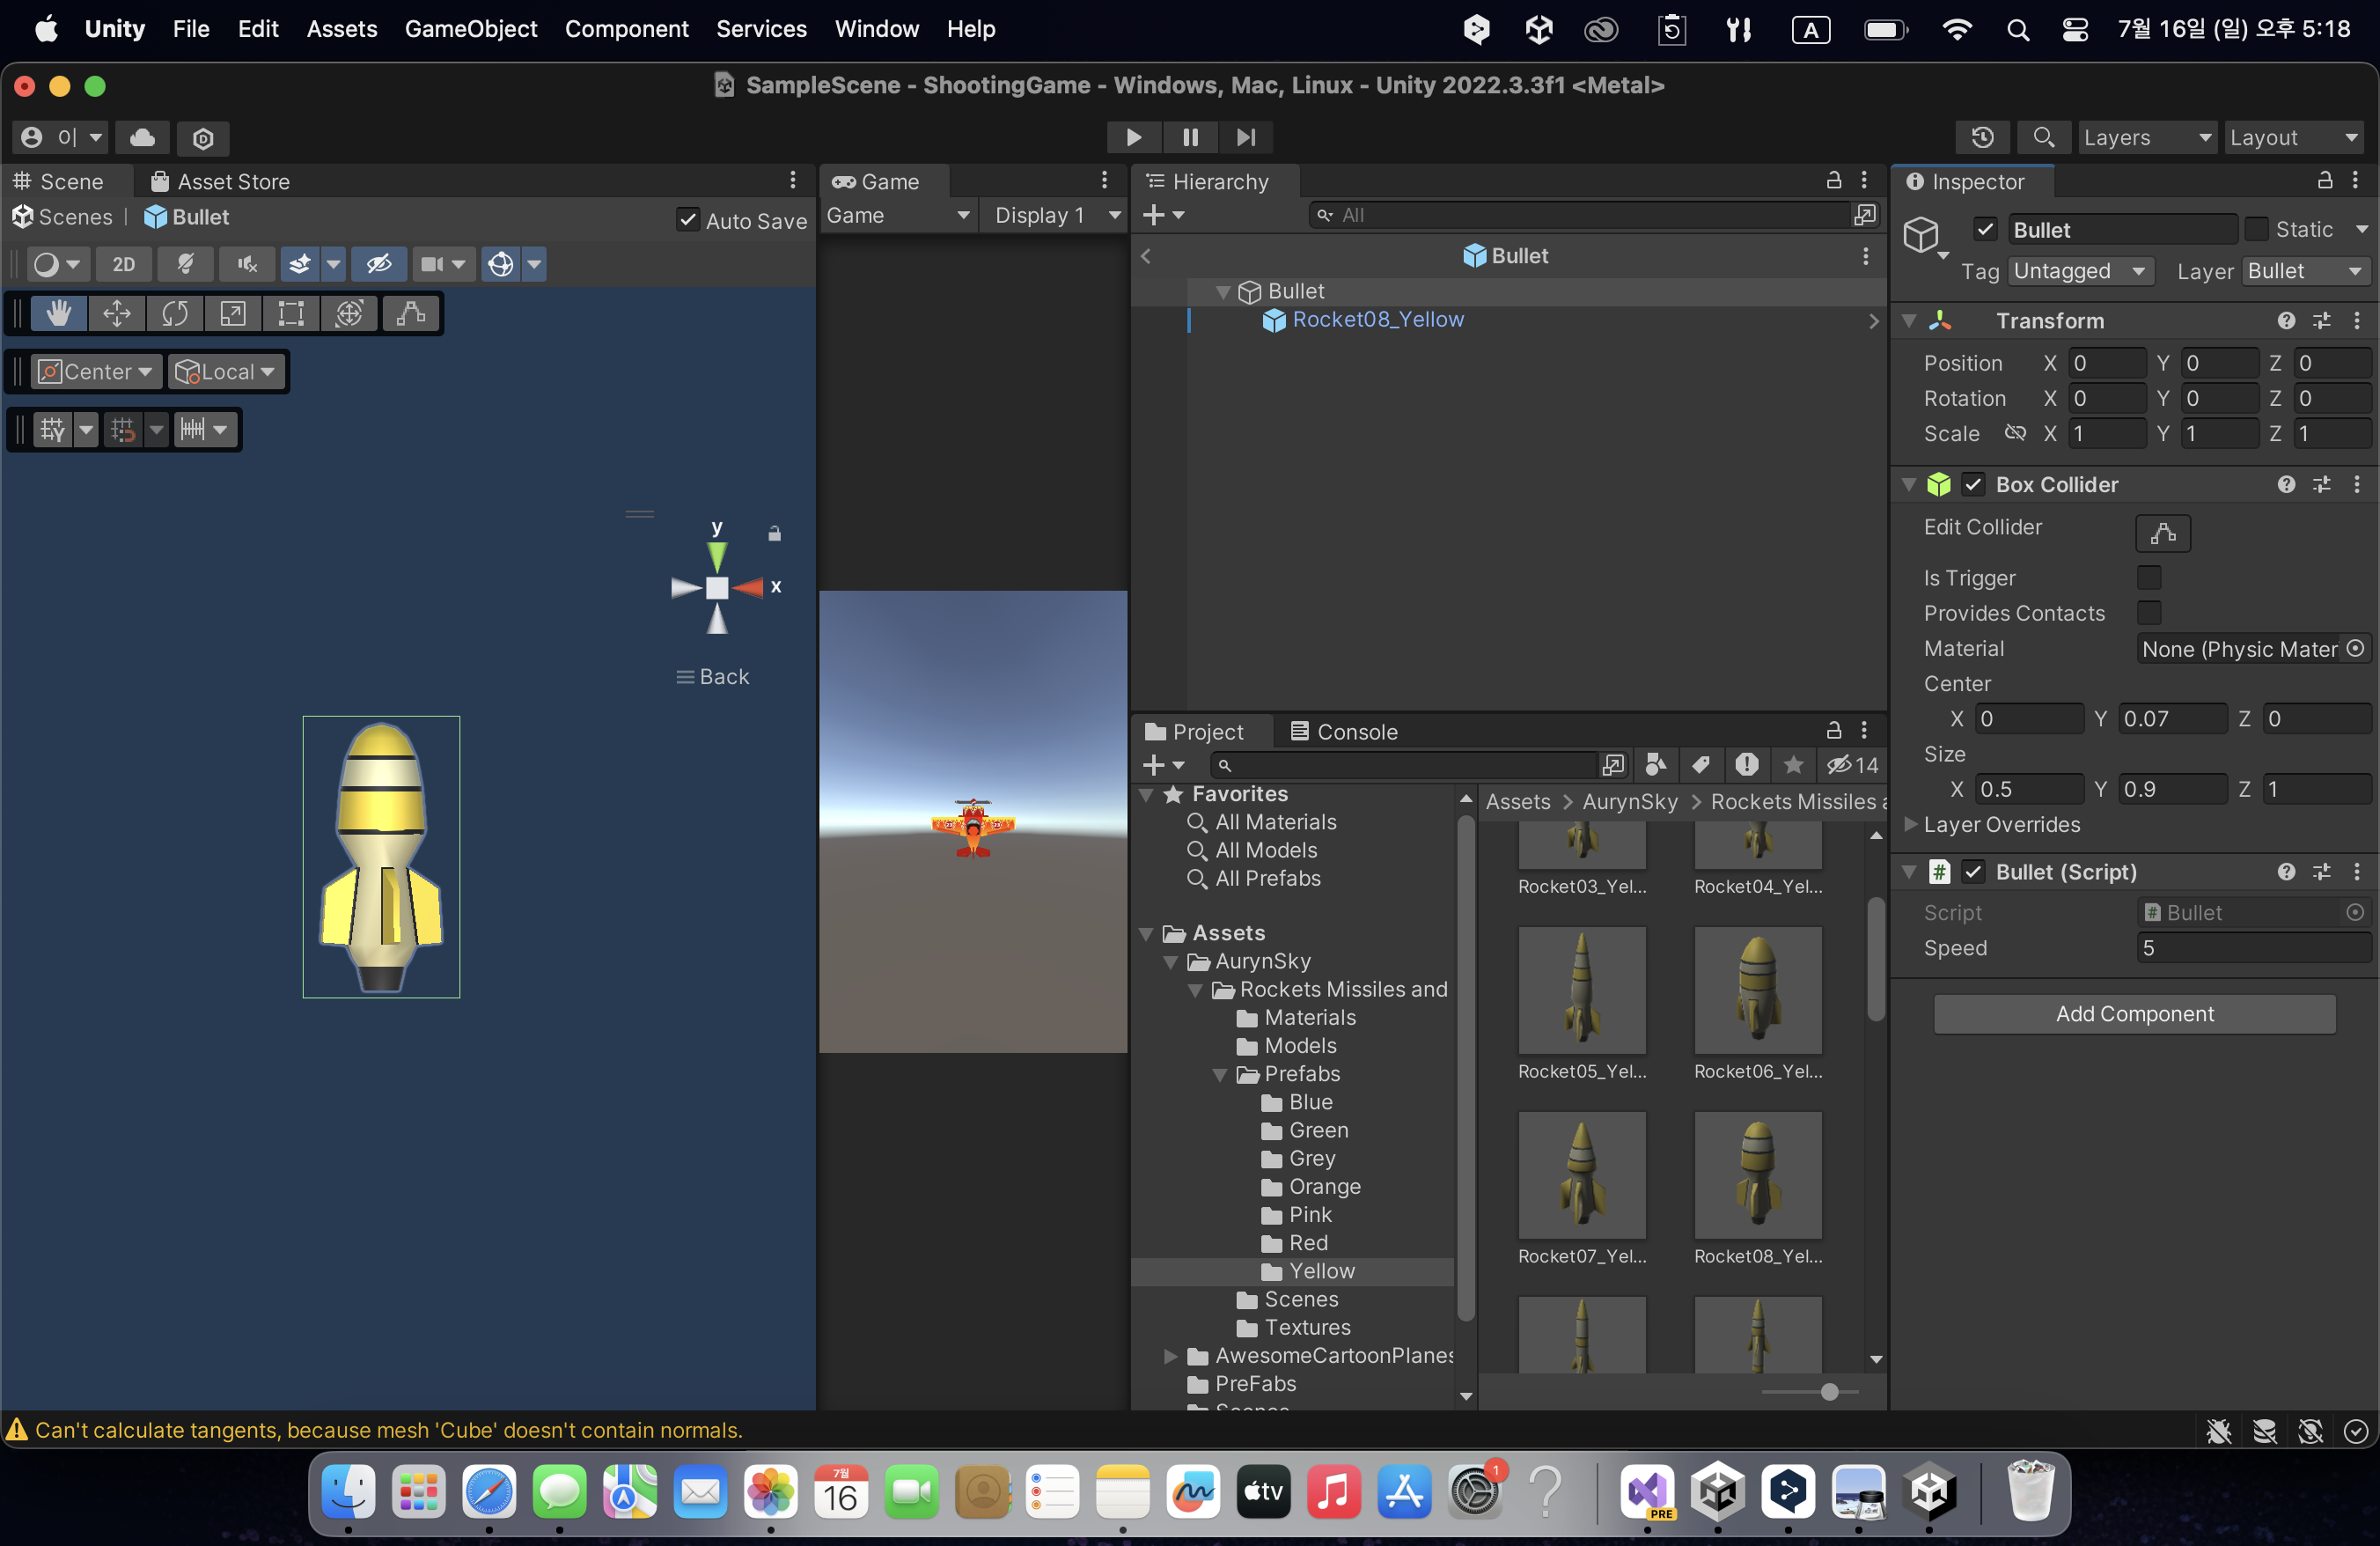The image size is (2380, 1546).
Task: Open the GameObject menu
Action: coord(470,29)
